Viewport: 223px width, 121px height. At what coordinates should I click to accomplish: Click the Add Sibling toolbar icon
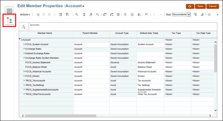click(x=44, y=15)
